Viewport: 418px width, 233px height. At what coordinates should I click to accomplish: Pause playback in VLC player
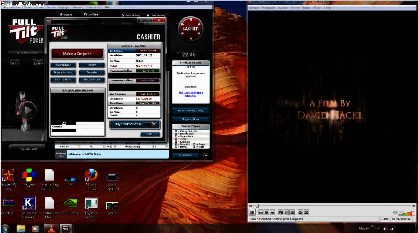[x=252, y=213]
